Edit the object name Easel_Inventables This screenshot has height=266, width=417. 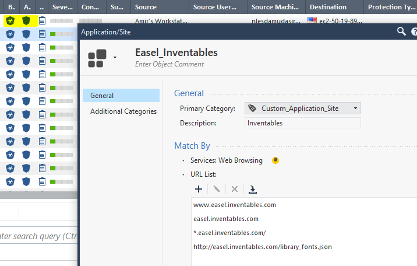click(x=176, y=52)
